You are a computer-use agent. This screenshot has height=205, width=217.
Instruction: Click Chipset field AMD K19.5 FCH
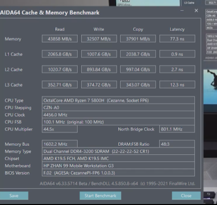(x=118, y=158)
